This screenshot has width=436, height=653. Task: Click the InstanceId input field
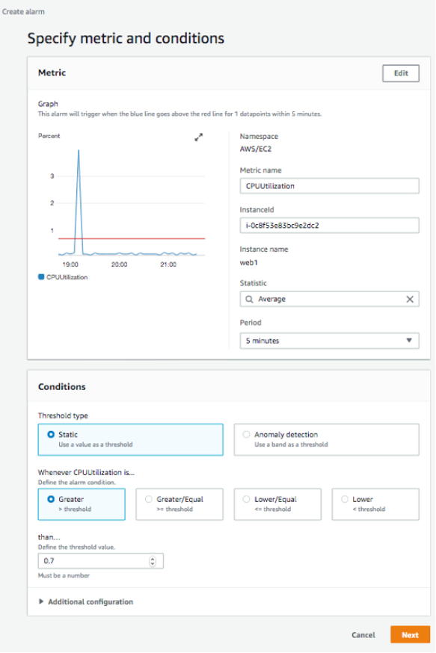329,224
